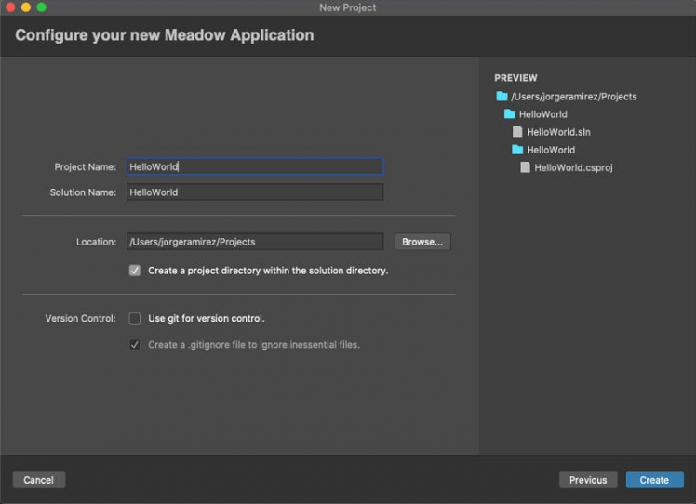Click the Browse... button for location
The image size is (696, 504).
(x=422, y=242)
